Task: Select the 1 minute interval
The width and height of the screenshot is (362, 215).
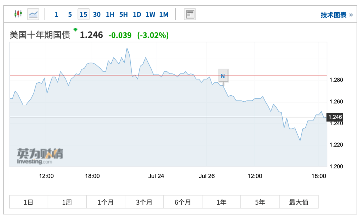Action: pos(56,14)
